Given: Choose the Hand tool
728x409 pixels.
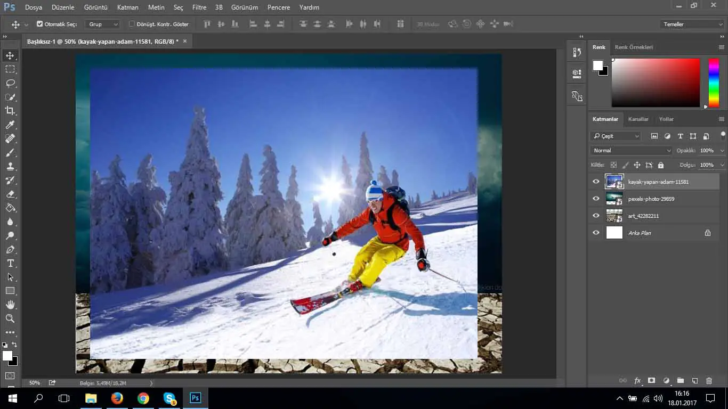Looking at the screenshot, I should 10,305.
